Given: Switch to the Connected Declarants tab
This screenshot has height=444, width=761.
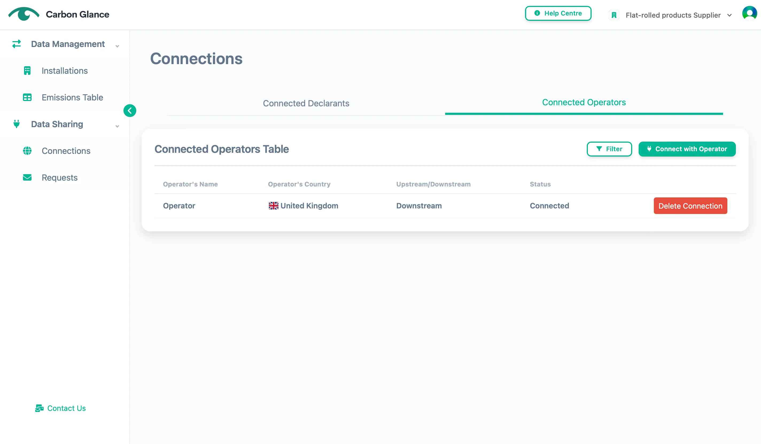Looking at the screenshot, I should pyautogui.click(x=306, y=103).
